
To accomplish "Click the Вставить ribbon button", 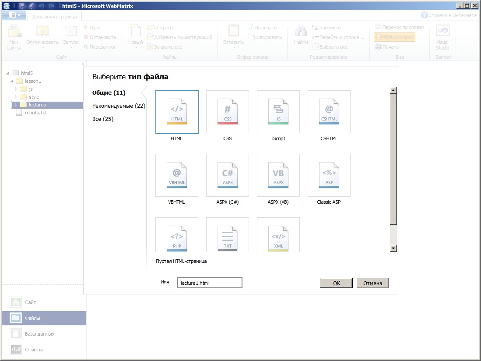I will (x=233, y=36).
